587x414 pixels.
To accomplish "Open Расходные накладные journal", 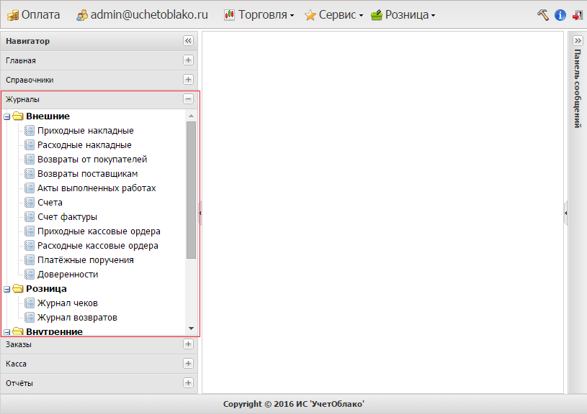I will click(x=84, y=145).
